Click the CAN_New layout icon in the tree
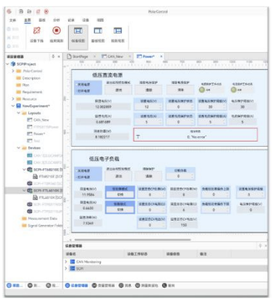This screenshot has height=304, width=272. [30, 120]
